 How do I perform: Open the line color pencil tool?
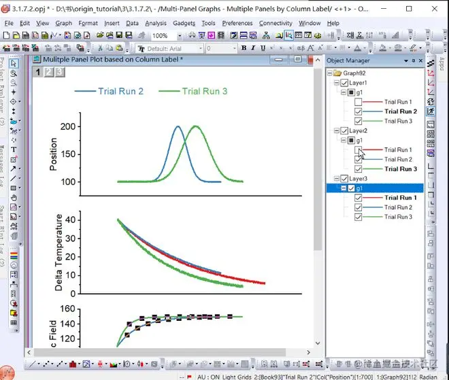[x=413, y=48]
